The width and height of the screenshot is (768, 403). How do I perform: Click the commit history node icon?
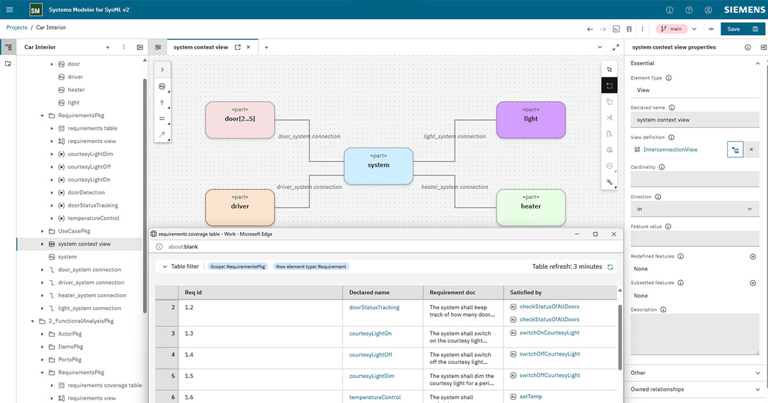click(x=711, y=29)
